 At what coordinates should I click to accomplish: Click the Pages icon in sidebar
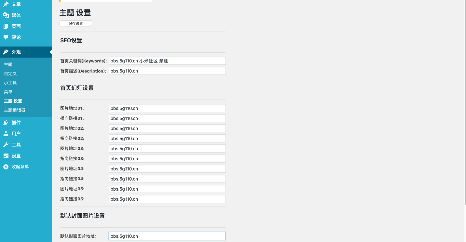6,26
